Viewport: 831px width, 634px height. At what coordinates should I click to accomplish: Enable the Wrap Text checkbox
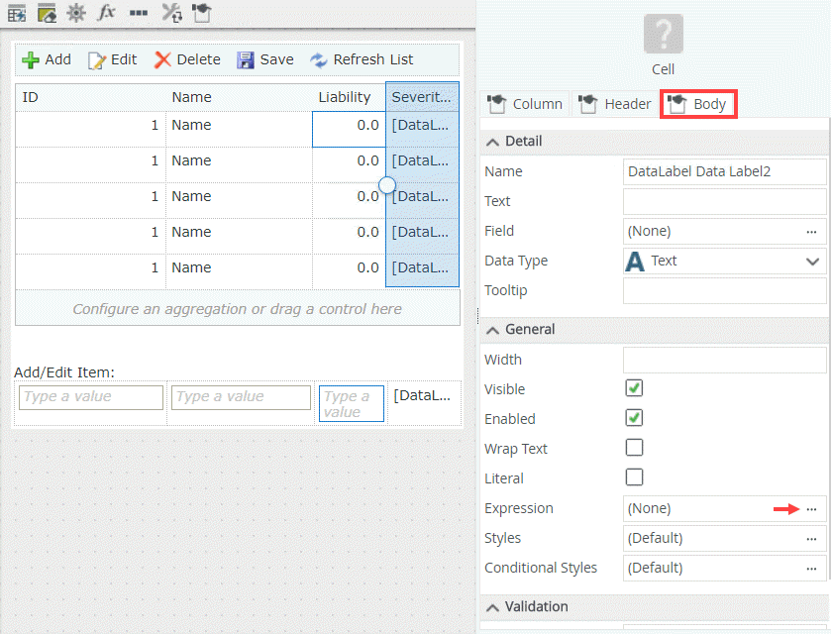click(634, 448)
